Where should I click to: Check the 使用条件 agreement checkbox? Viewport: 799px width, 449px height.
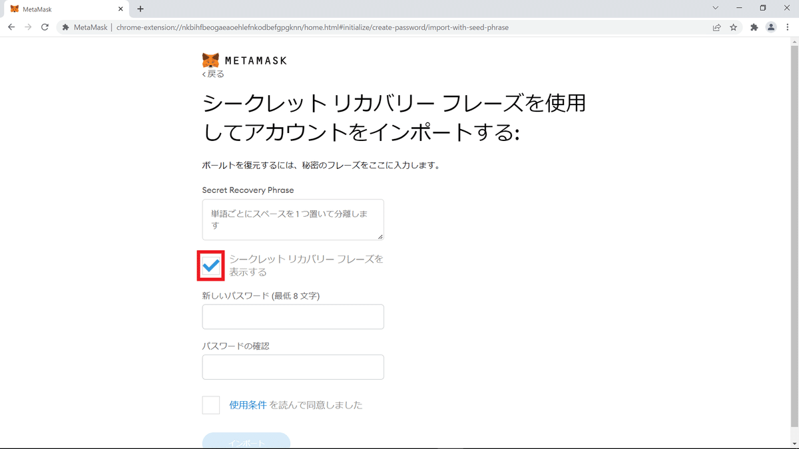[211, 405]
